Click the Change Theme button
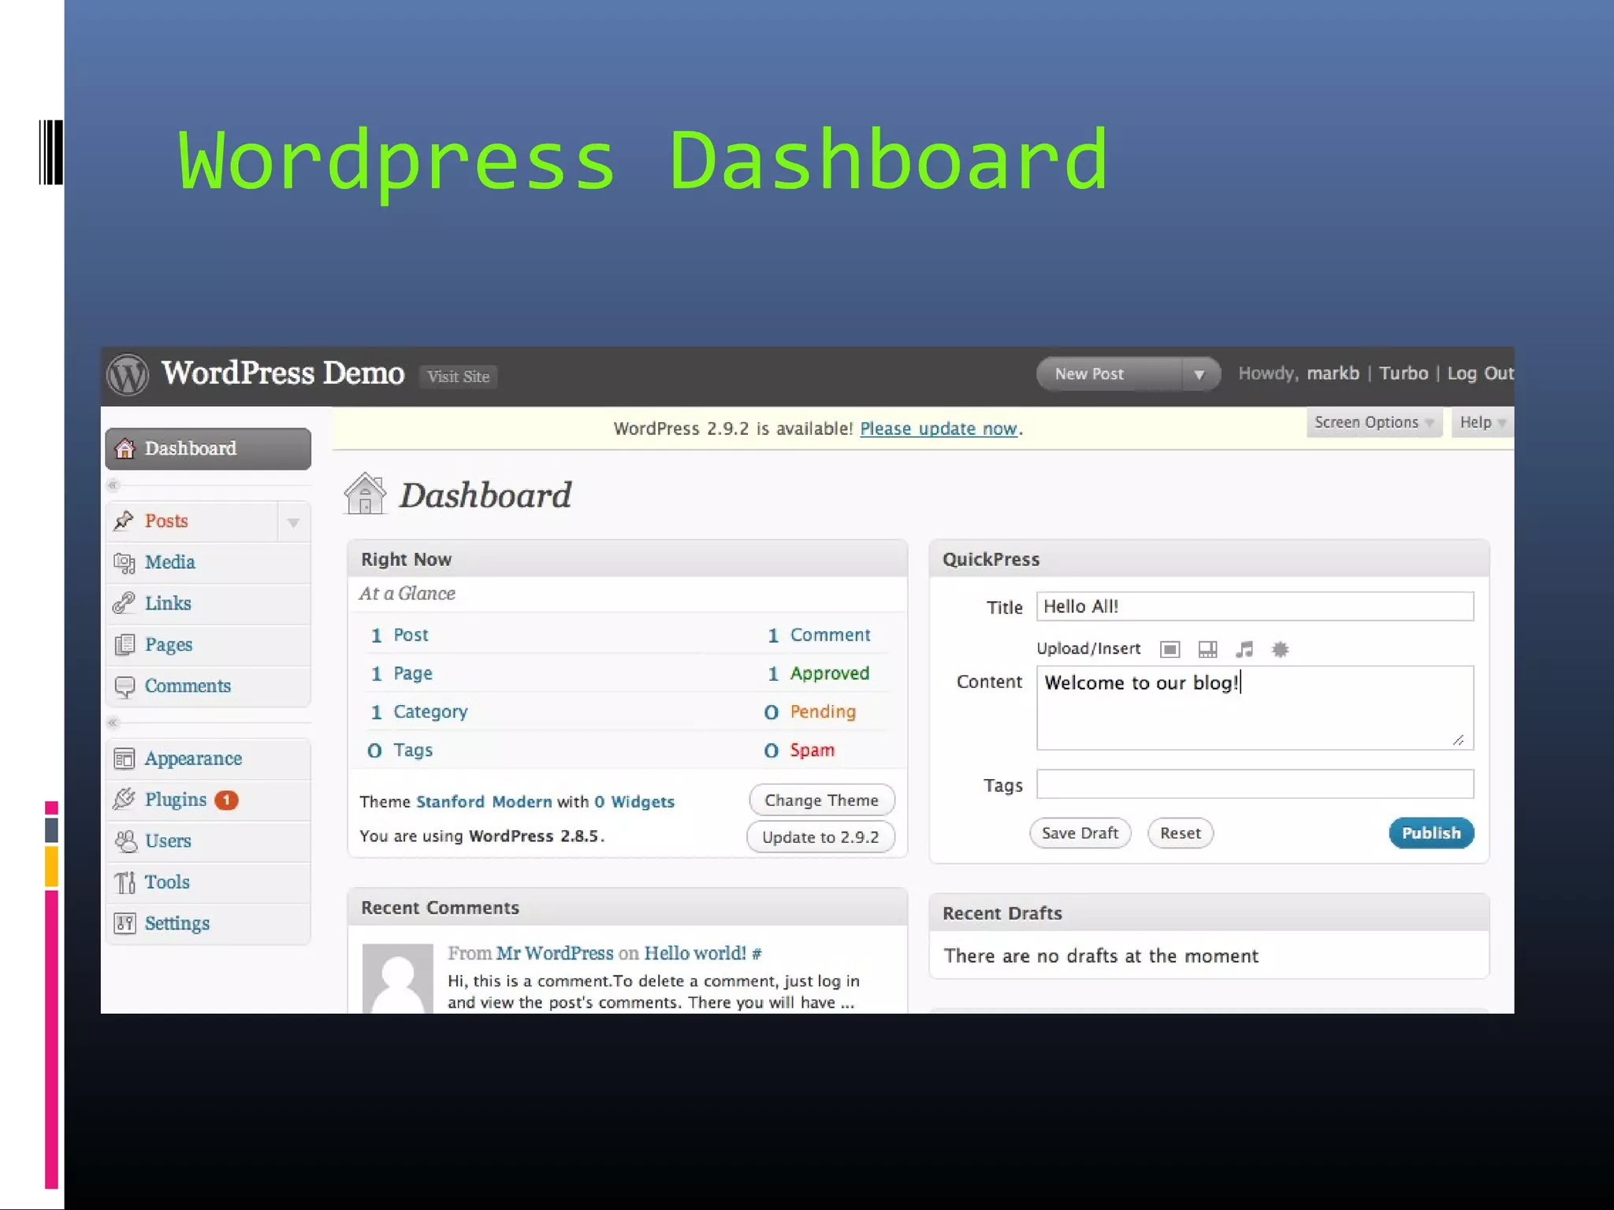 point(821,800)
